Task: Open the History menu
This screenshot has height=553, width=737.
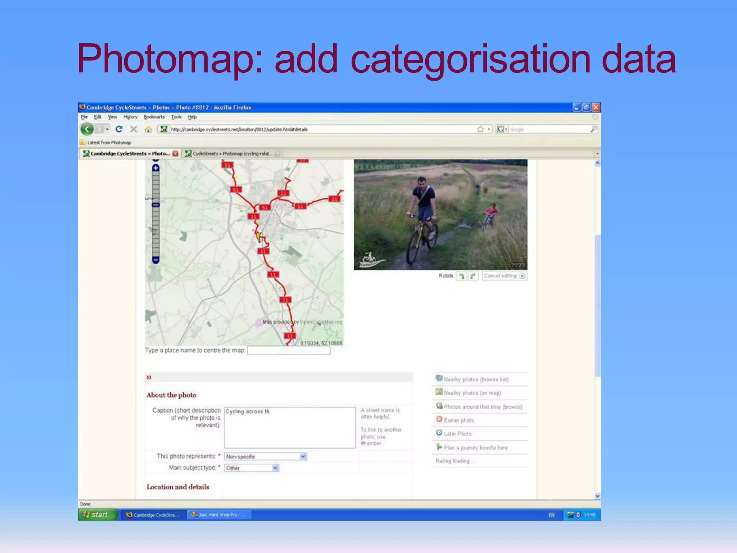Action: point(130,117)
